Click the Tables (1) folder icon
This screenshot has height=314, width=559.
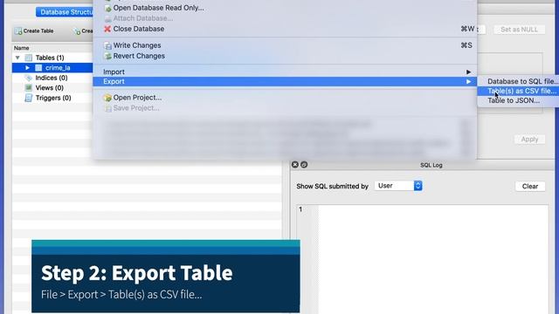click(29, 58)
